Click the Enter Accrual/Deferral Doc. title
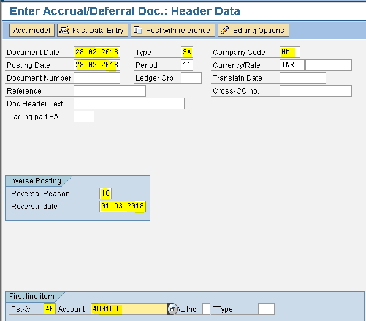Image resolution: width=366 pixels, height=321 pixels. point(124,11)
